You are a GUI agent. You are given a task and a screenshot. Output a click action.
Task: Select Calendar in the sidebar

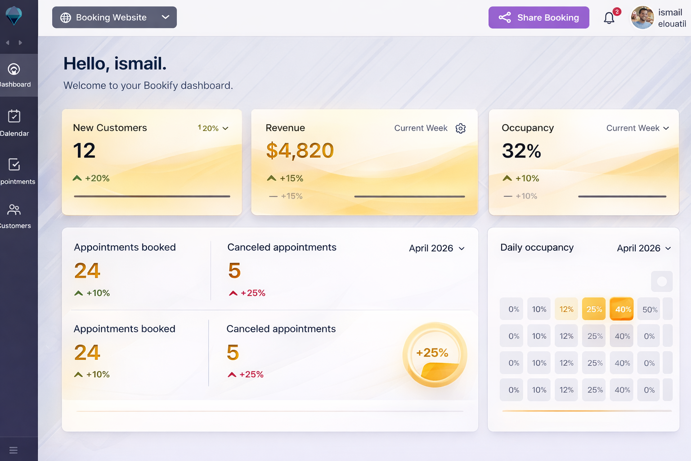pos(15,122)
